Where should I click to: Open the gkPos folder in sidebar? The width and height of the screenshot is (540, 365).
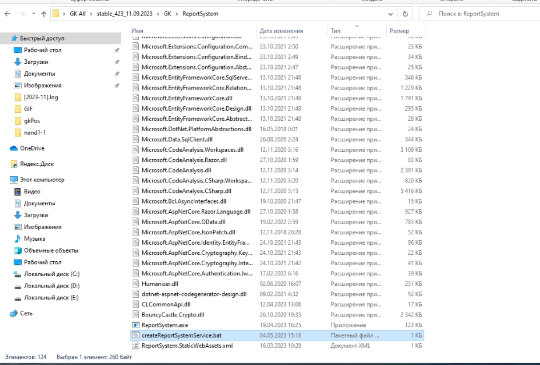(x=32, y=121)
